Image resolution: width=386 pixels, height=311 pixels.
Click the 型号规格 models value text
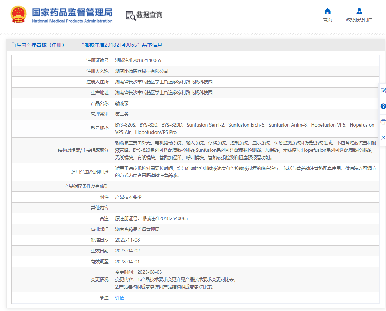click(x=245, y=128)
